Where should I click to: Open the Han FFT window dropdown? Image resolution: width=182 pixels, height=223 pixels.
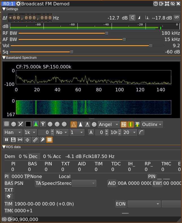[x=13, y=132]
